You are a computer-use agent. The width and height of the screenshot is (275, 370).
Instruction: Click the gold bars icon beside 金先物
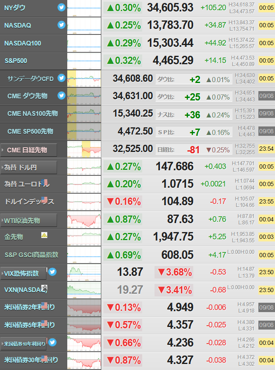pyautogui.click(x=44, y=235)
